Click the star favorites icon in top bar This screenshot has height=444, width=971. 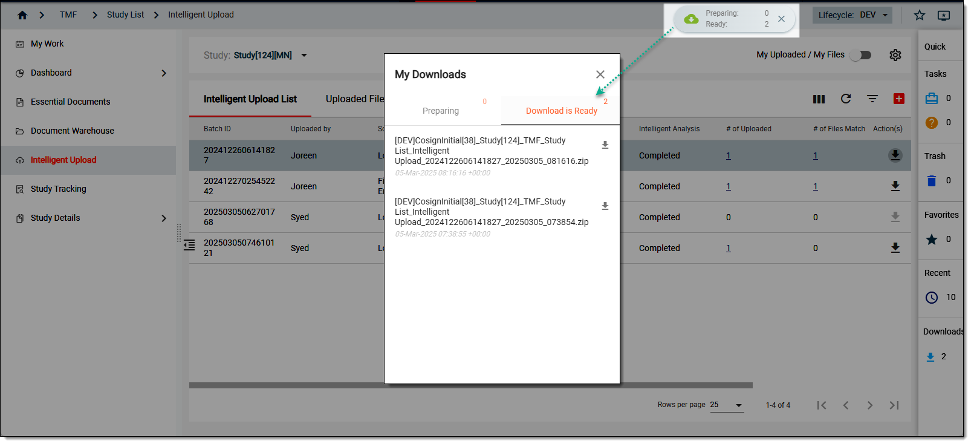[920, 15]
